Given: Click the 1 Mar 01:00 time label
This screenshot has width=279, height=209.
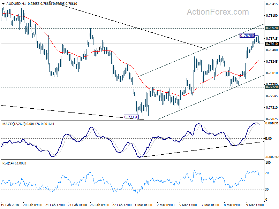Looking at the screenshot, I should click(143, 205).
